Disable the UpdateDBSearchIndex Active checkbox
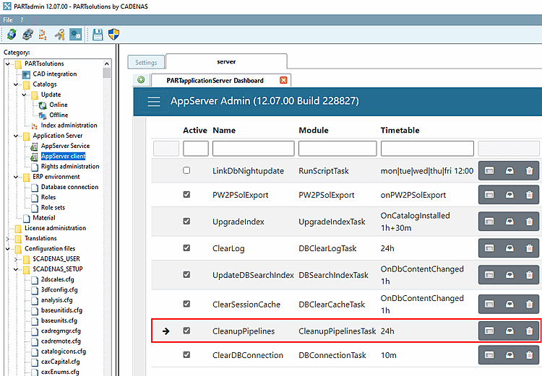 tap(186, 274)
